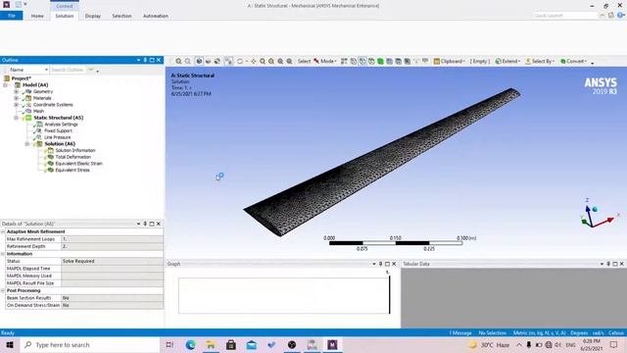This screenshot has width=627, height=353.
Task: Click the Equivalent Stress result icon
Action: (x=51, y=170)
